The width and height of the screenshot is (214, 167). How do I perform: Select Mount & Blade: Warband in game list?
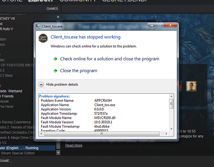click(12, 91)
